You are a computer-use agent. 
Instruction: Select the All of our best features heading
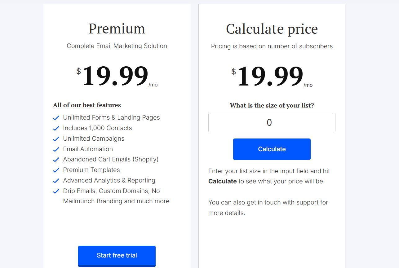(x=87, y=105)
